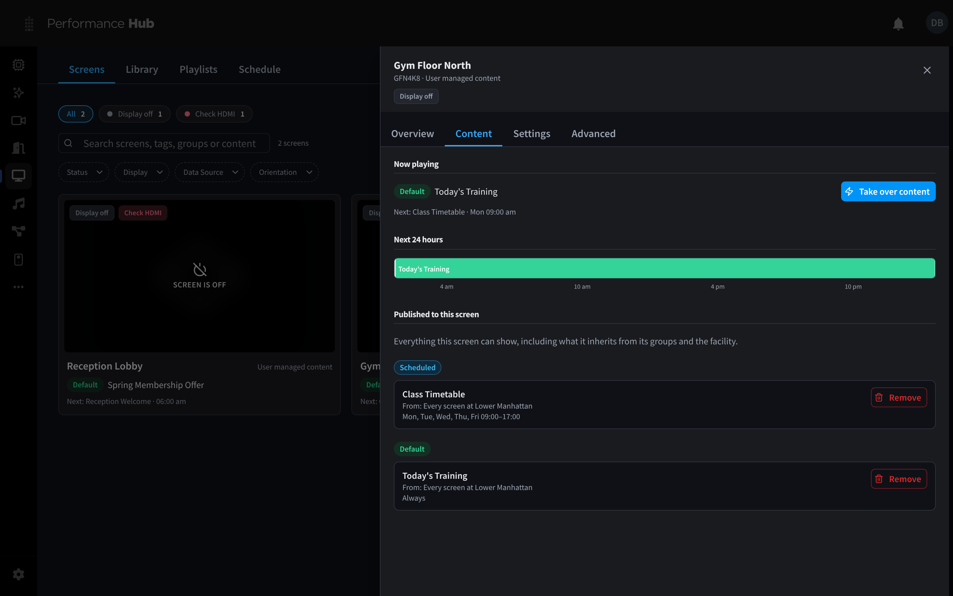Open the Reception Lobby screen preview

(199, 276)
